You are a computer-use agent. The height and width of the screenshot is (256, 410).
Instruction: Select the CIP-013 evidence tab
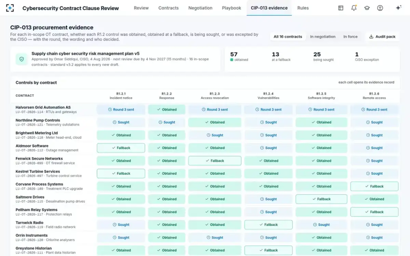[x=269, y=8]
